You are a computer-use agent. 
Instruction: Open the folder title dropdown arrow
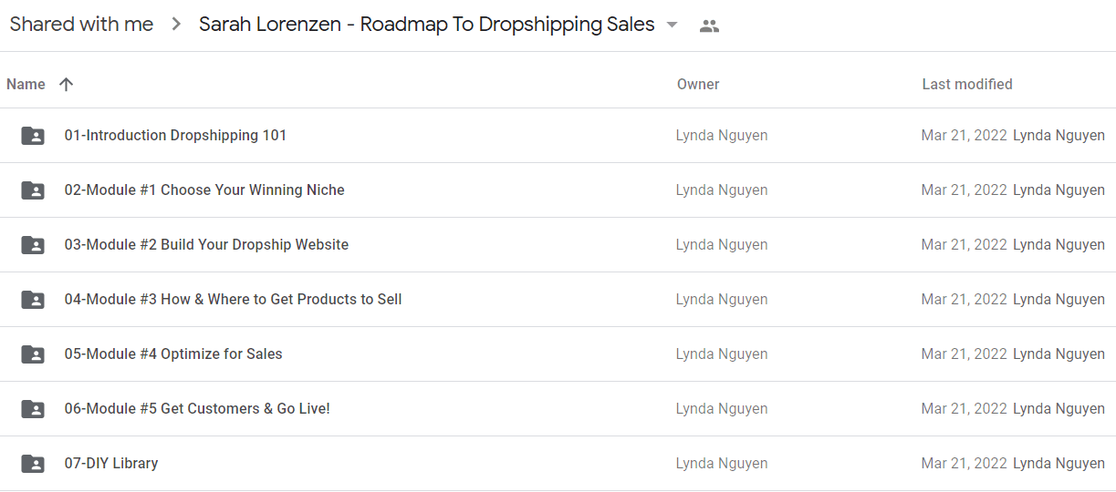coord(673,26)
